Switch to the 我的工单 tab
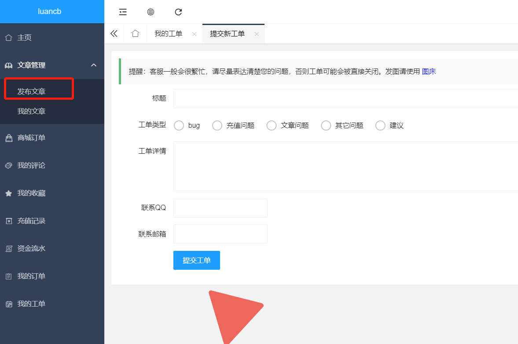This screenshot has height=344, width=518. click(x=168, y=34)
